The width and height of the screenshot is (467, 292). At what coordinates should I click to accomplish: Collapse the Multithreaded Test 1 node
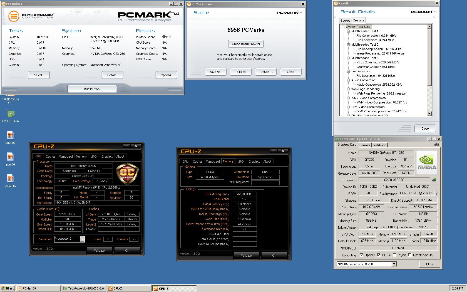[x=349, y=31]
